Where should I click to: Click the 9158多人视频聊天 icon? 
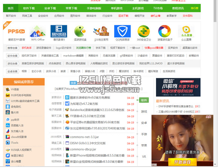[x=8, y=150]
